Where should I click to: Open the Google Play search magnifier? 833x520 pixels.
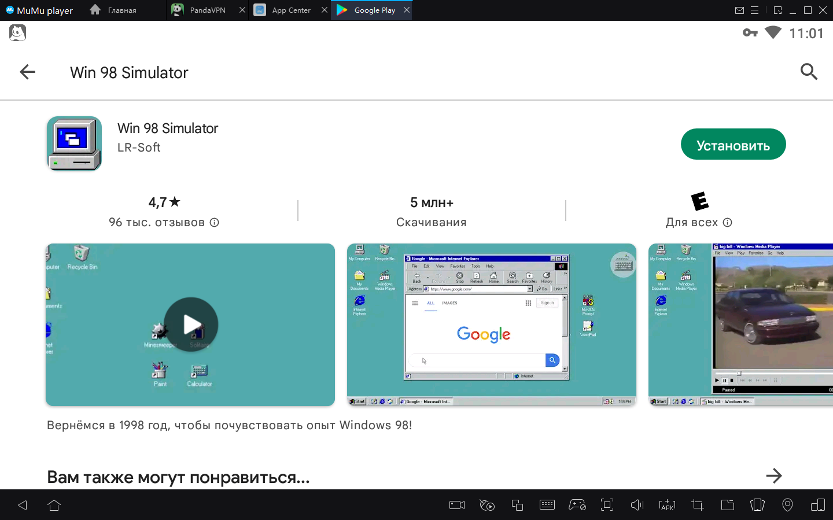point(808,72)
